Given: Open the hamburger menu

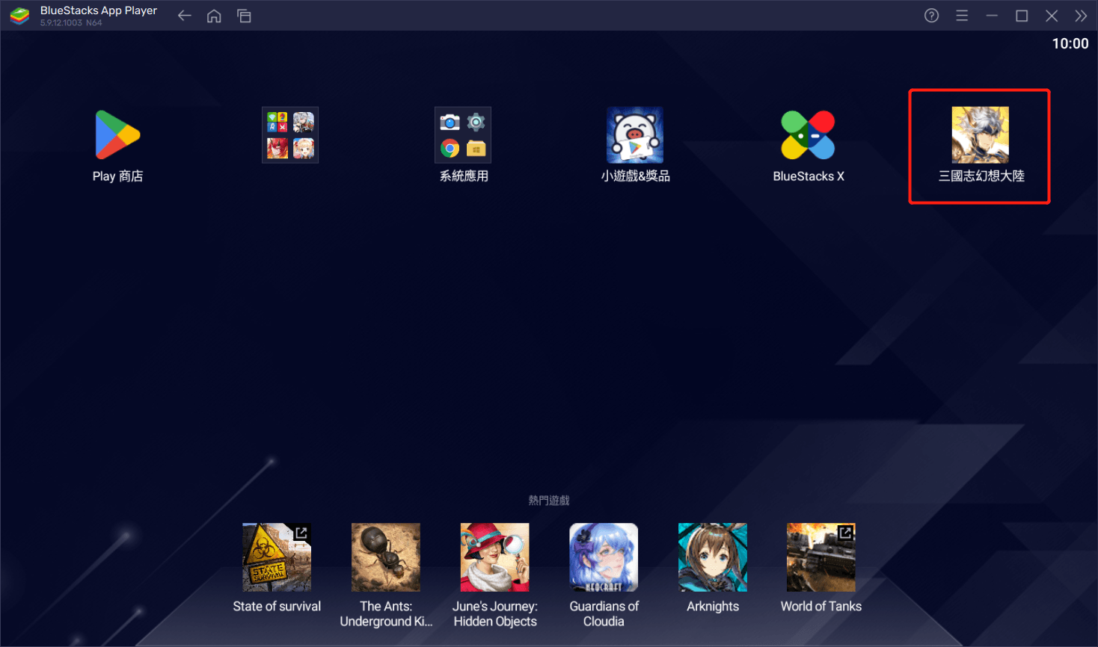Looking at the screenshot, I should tap(962, 16).
